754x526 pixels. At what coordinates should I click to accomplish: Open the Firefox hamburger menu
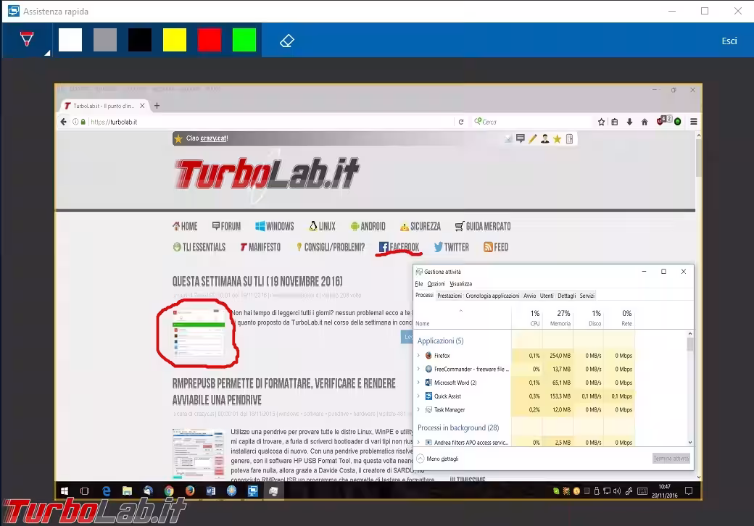(x=694, y=122)
